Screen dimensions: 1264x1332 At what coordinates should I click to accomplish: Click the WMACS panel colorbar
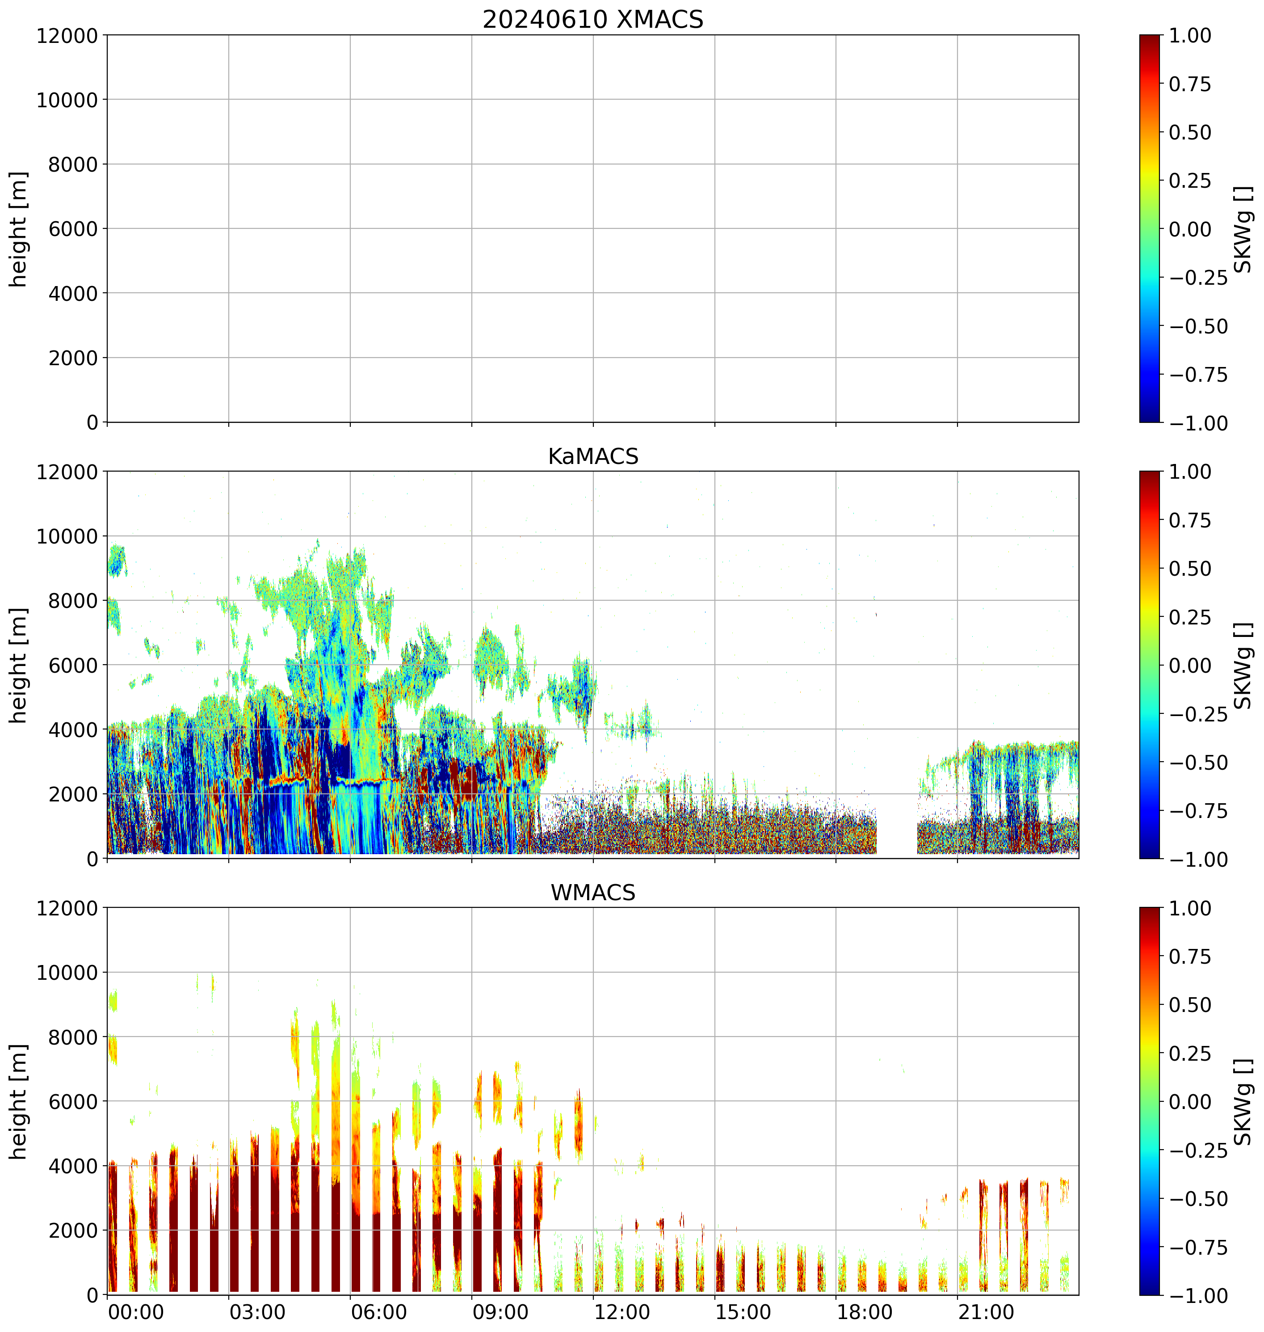[x=1150, y=1101]
